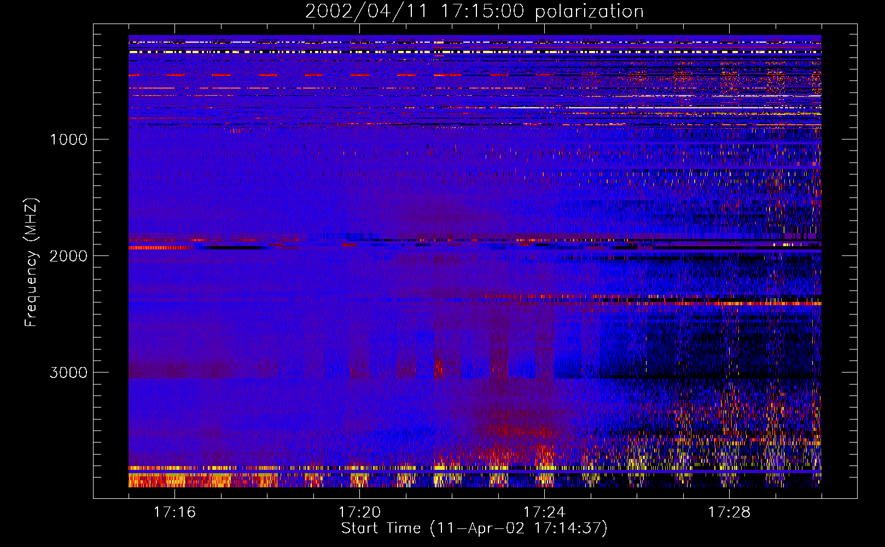The image size is (885, 547).
Task: Click the 3000 frequency tick label
Action: 68,373
